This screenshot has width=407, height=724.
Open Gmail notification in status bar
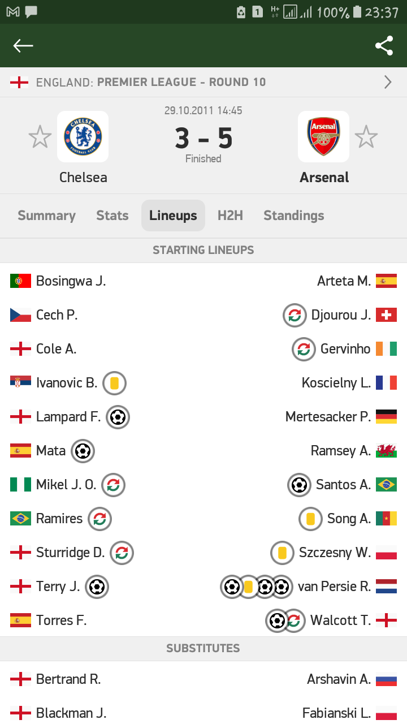click(13, 11)
